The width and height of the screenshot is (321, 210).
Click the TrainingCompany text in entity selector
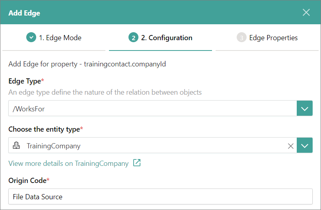tap(53, 146)
